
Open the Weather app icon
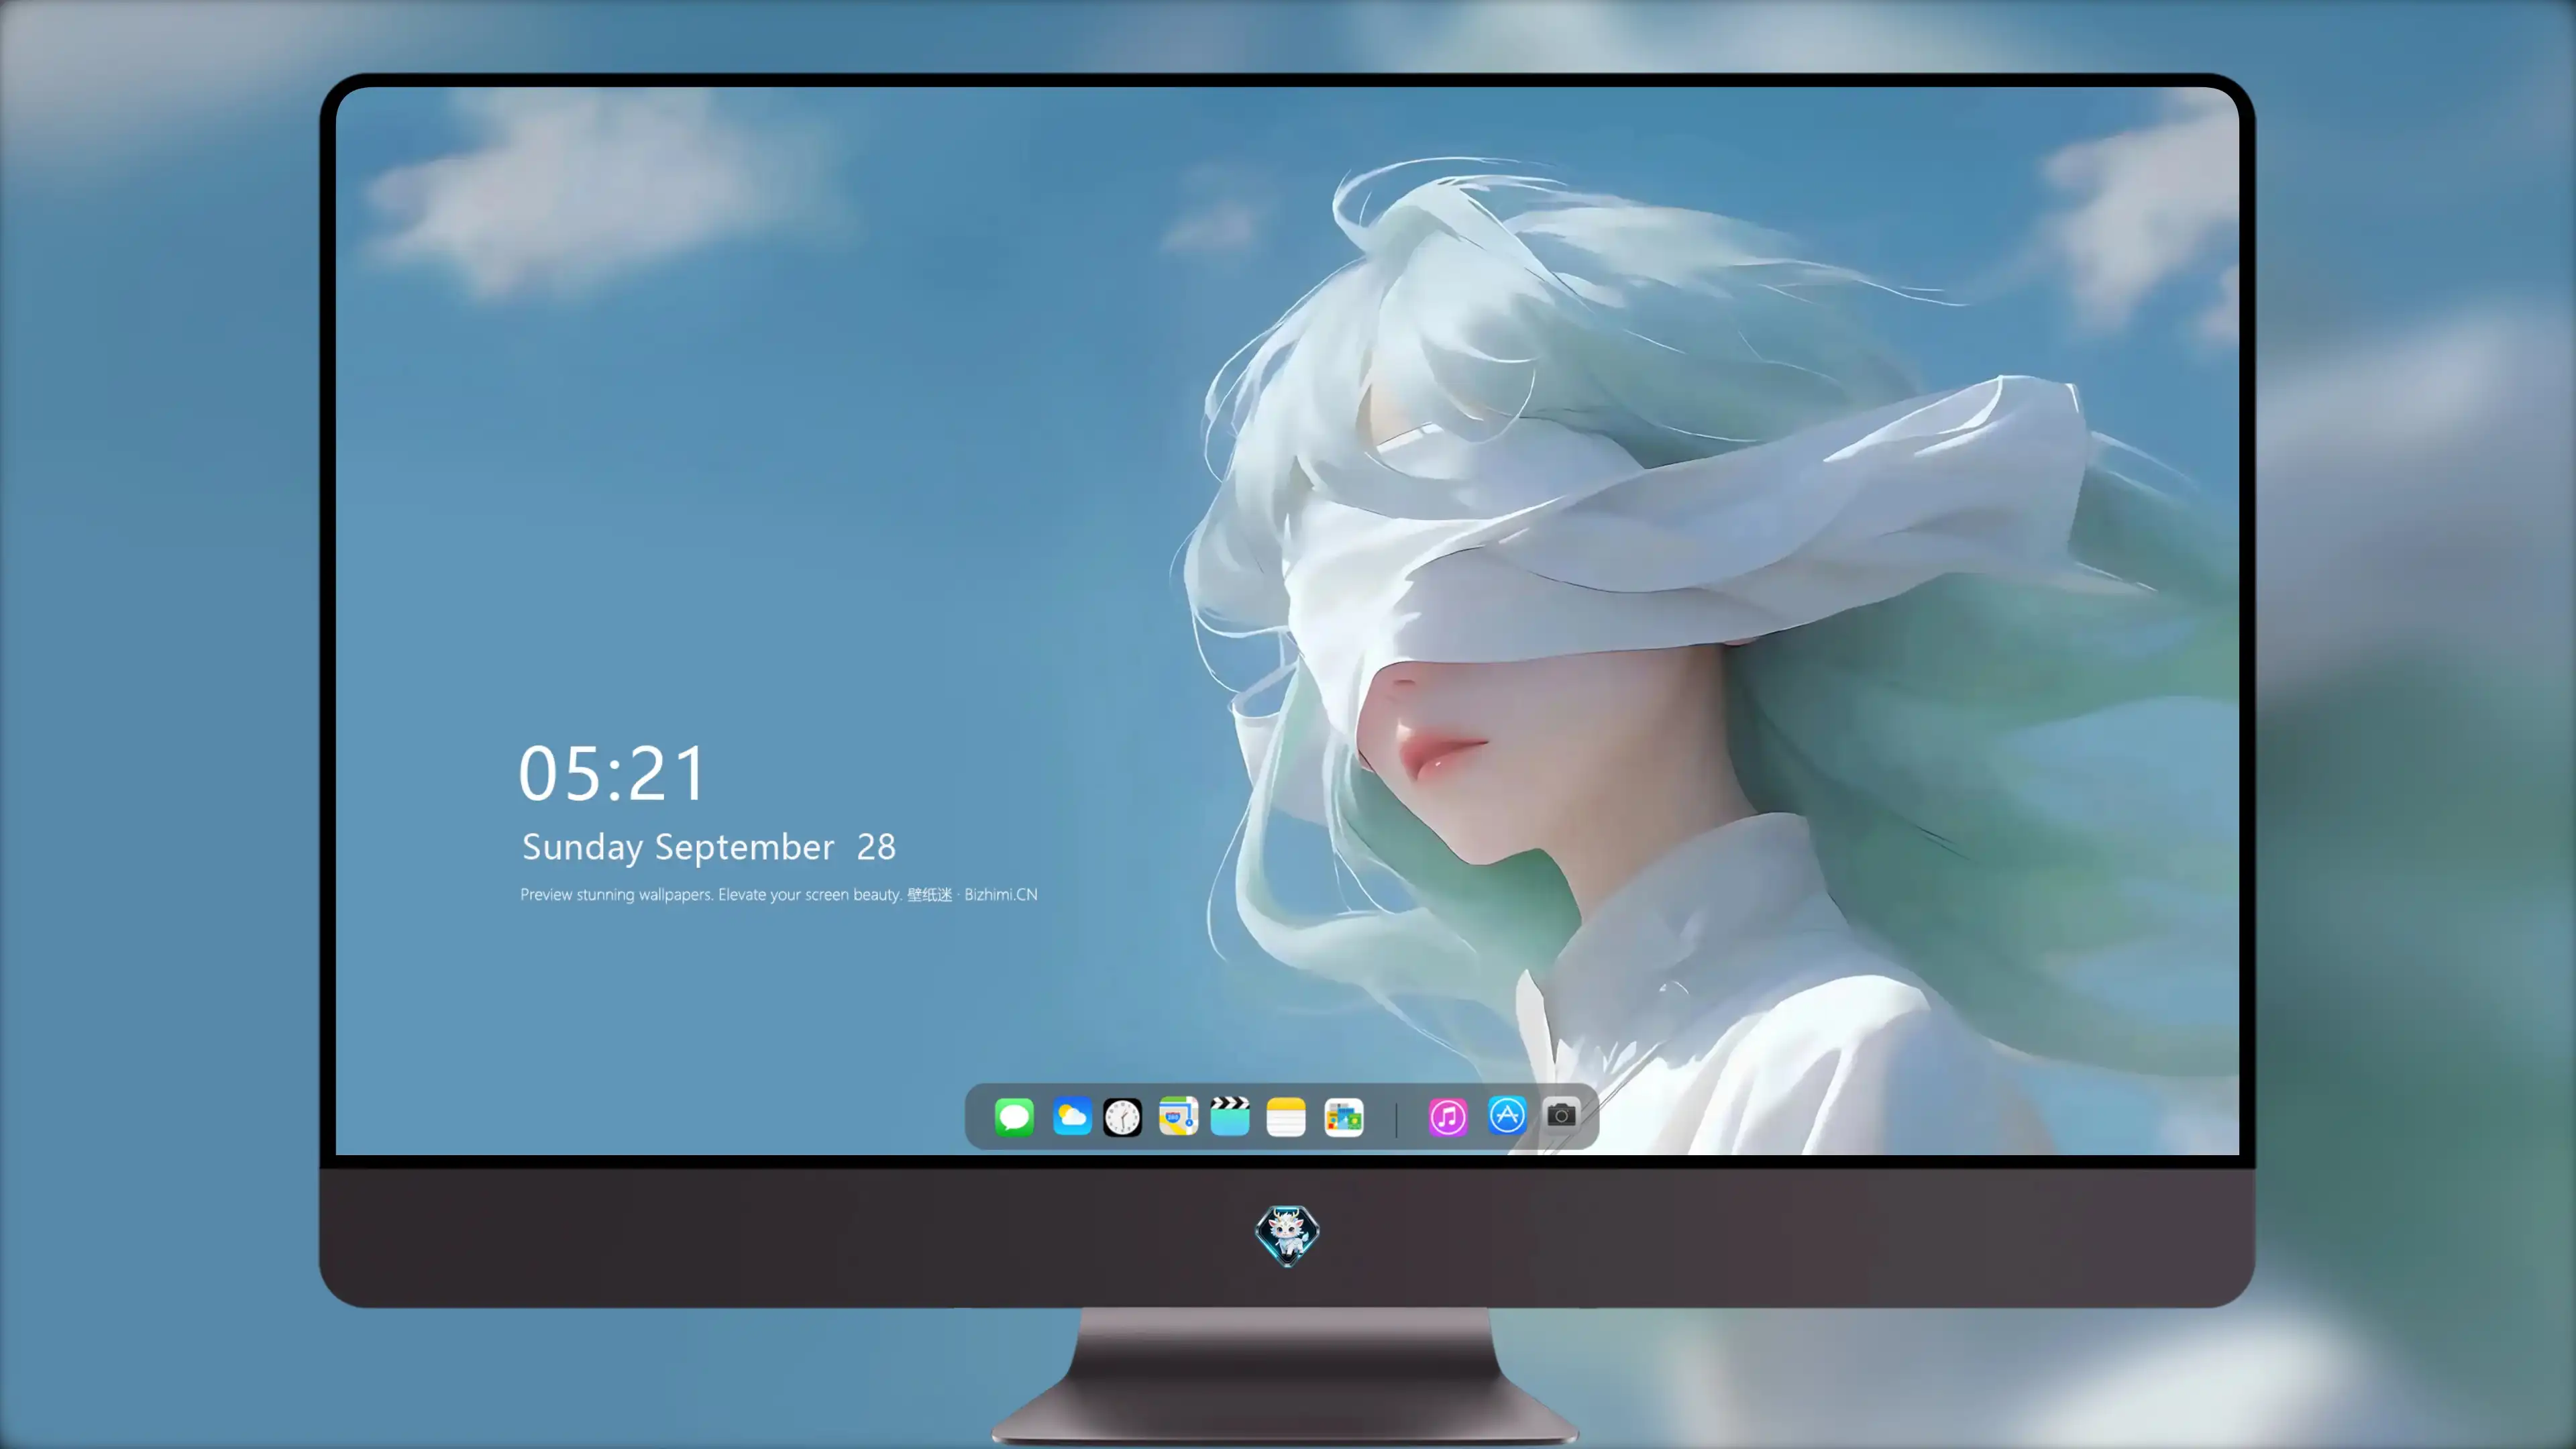point(1071,1116)
